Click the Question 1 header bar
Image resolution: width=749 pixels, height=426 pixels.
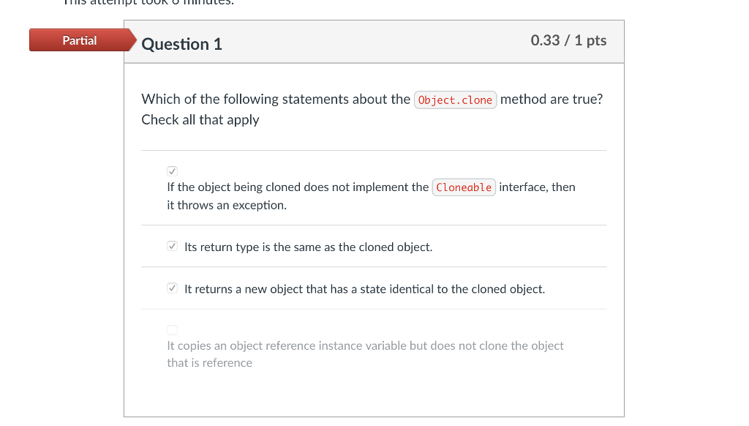pyautogui.click(x=374, y=42)
